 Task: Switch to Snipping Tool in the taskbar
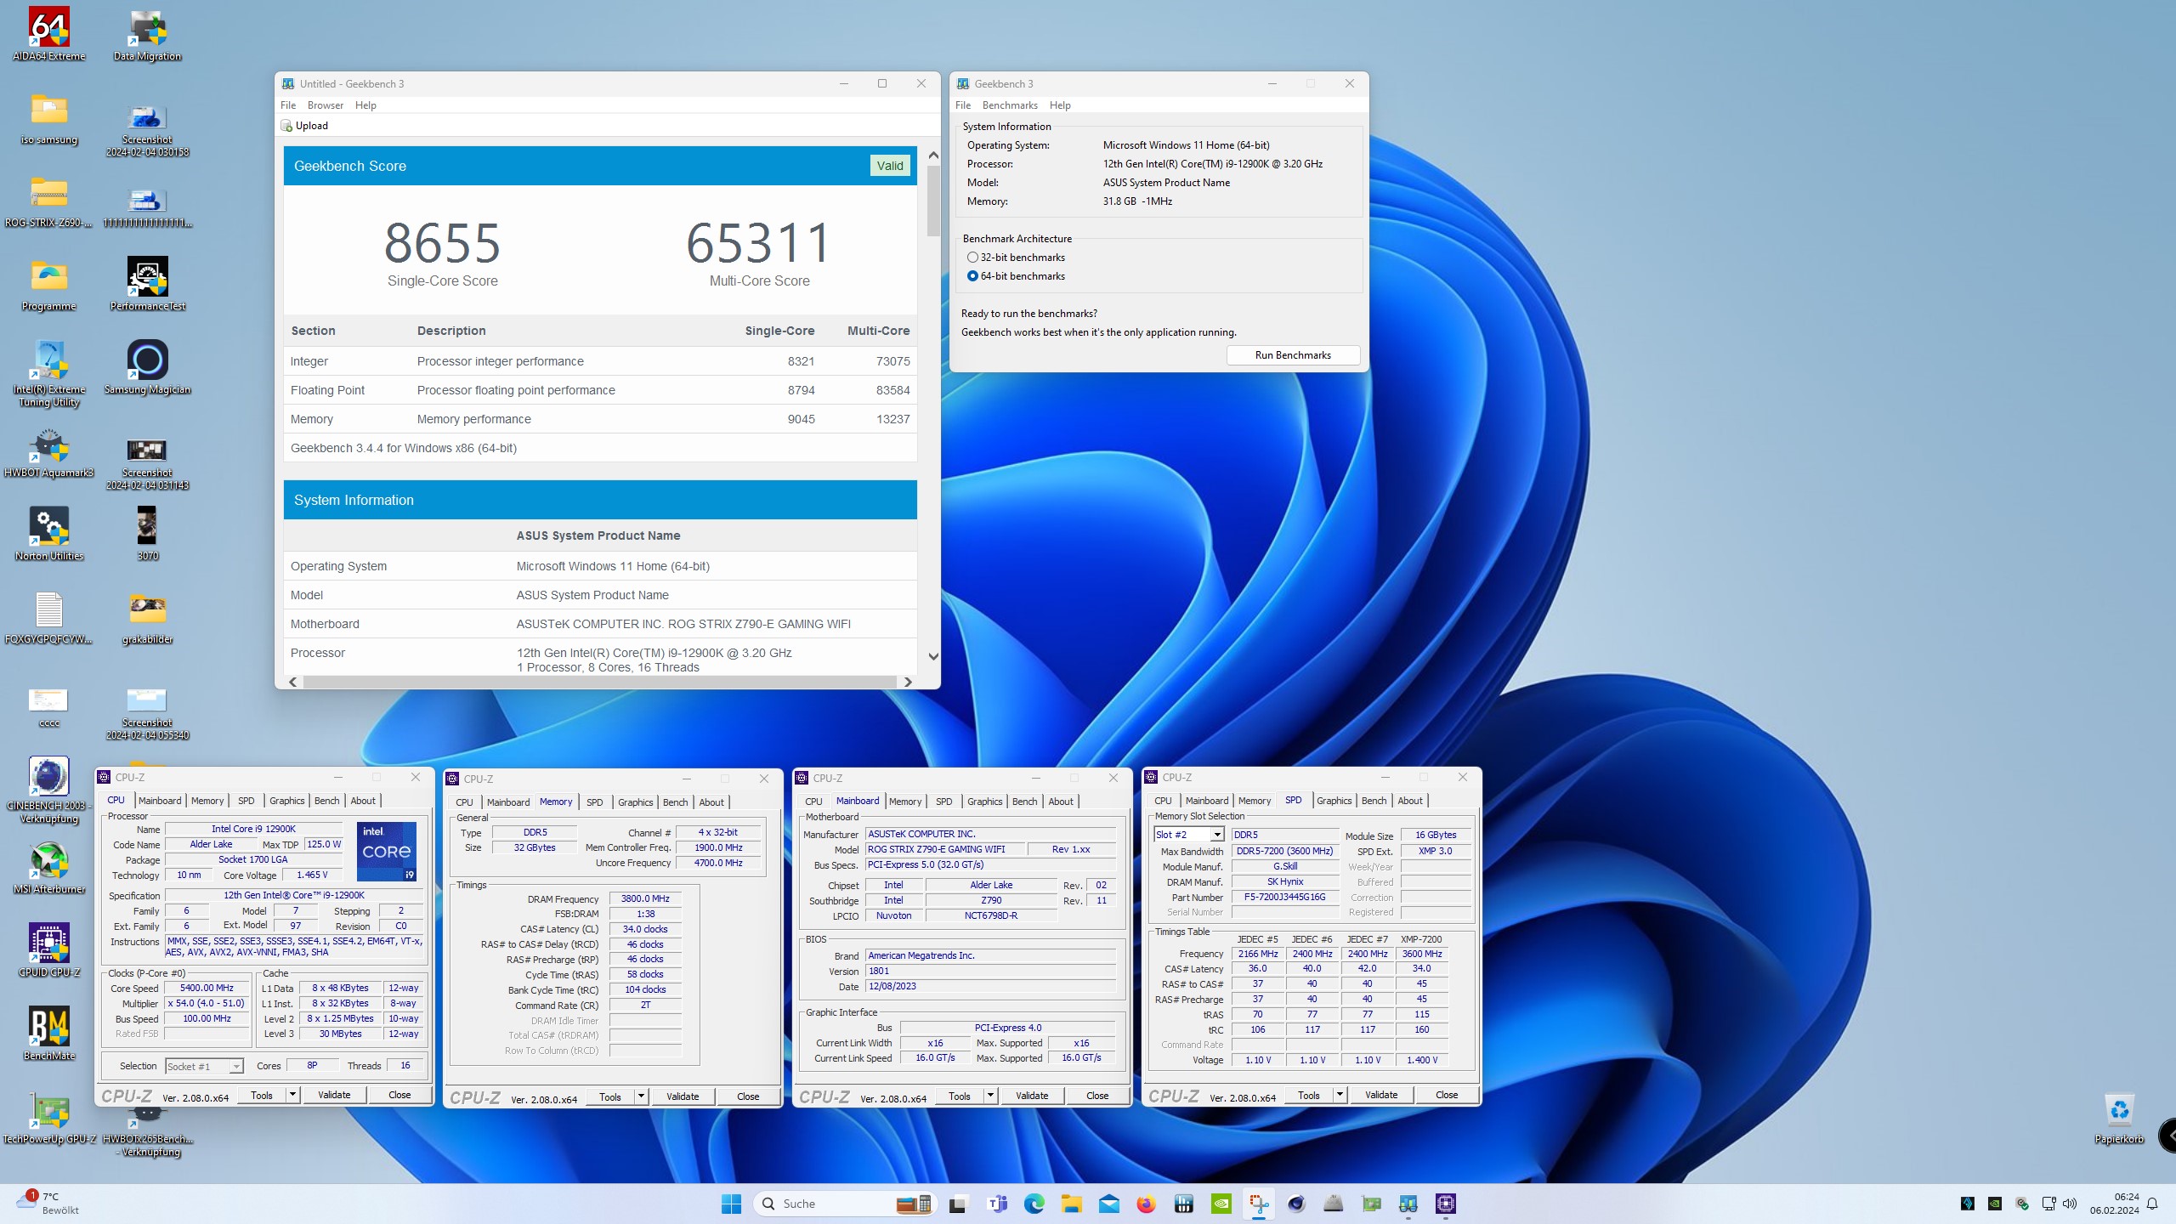point(1259,1204)
